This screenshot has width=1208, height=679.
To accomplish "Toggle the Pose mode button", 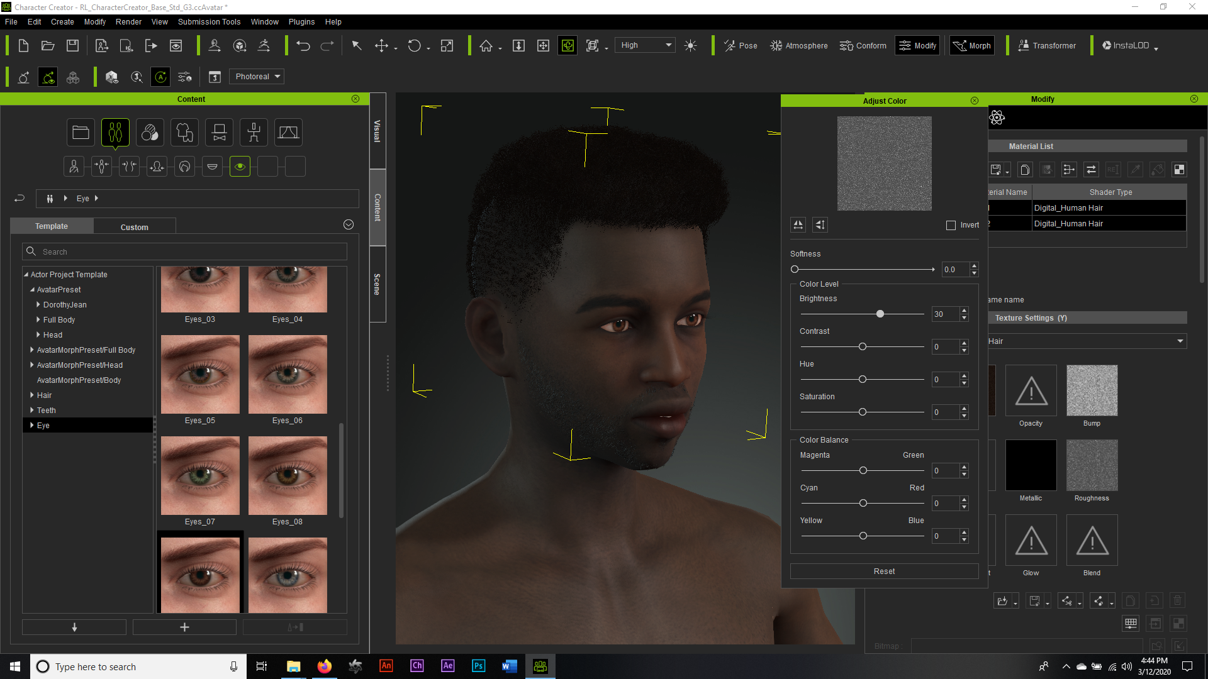I will tap(741, 45).
